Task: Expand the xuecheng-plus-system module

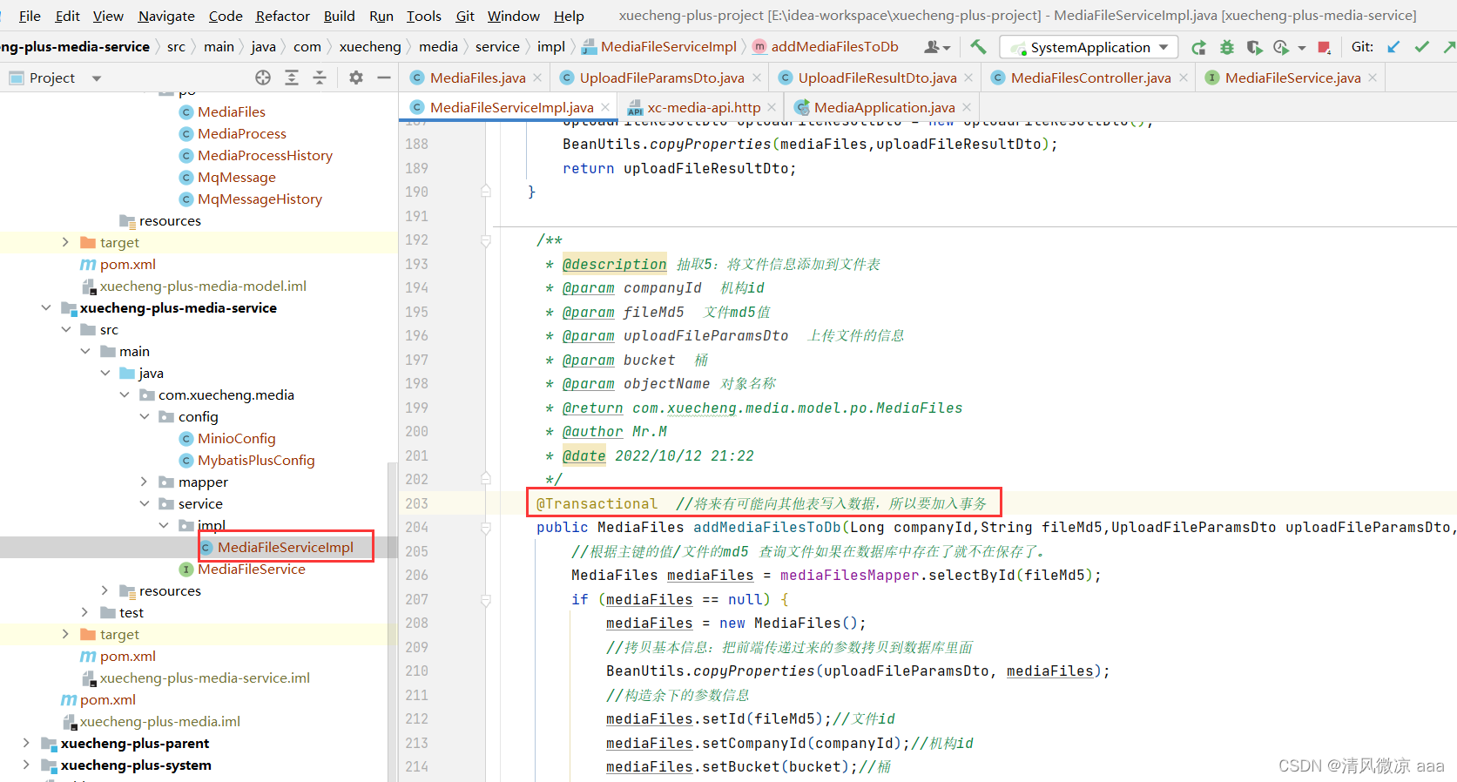Action: [x=26, y=765]
